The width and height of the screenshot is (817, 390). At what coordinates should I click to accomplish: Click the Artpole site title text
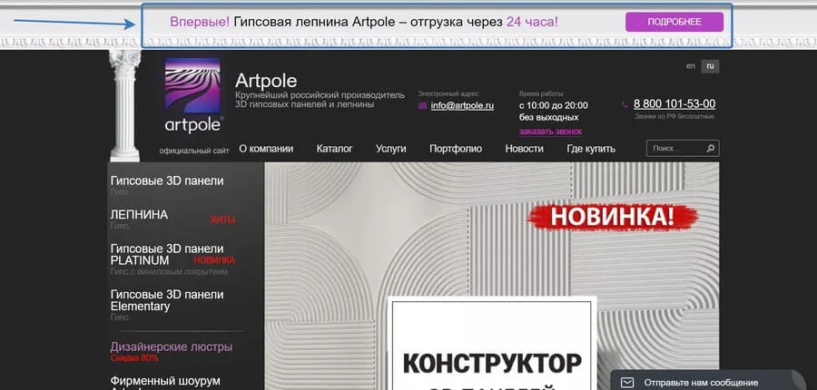tap(266, 81)
